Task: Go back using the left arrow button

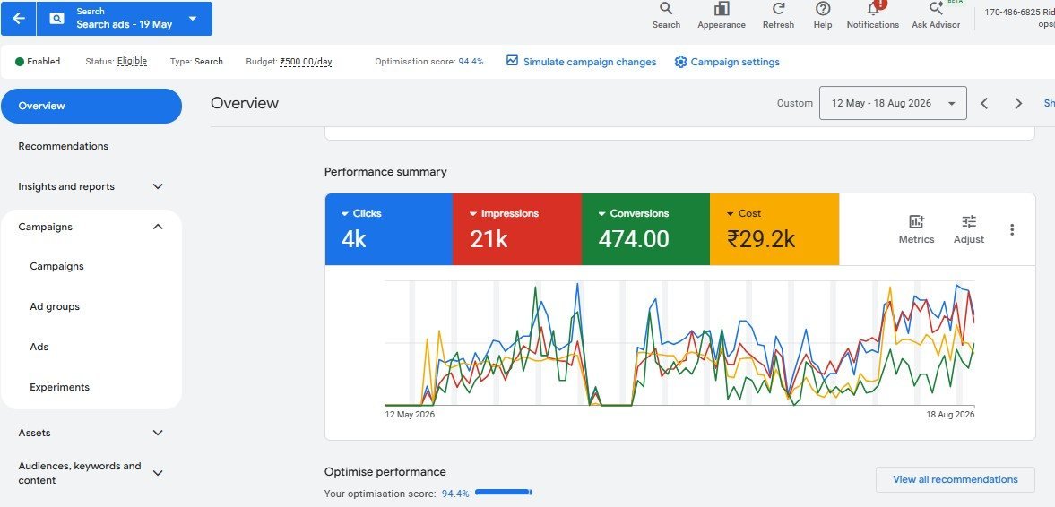Action: pyautogui.click(x=19, y=19)
